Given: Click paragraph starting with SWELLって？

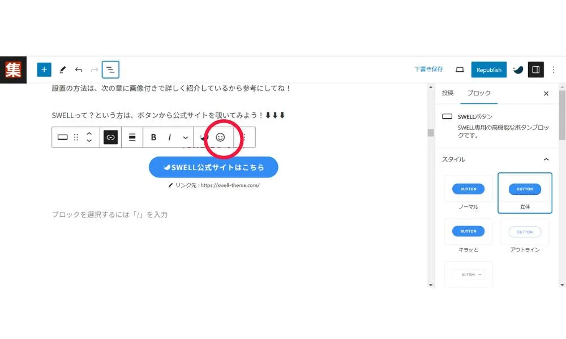Looking at the screenshot, I should pyautogui.click(x=168, y=115).
